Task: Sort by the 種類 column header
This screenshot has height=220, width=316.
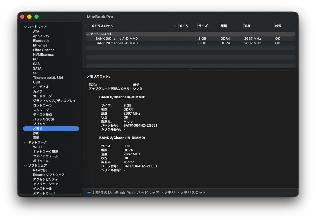Action: [x=224, y=26]
